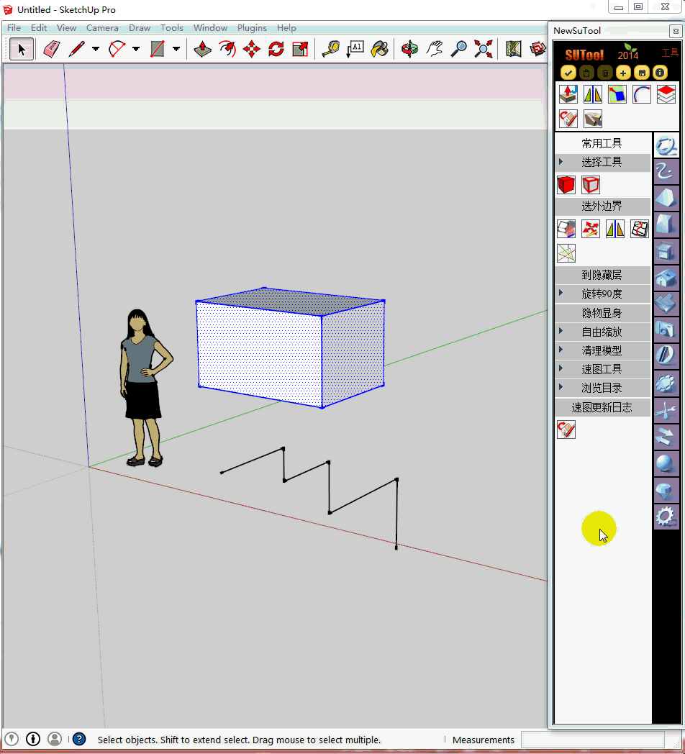This screenshot has width=685, height=754.
Task: Expand the 速图工具 section
Action: (x=603, y=369)
